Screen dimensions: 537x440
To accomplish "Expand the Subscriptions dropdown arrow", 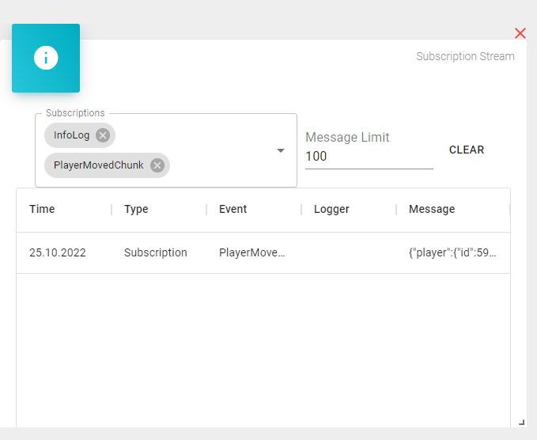I will [280, 150].
